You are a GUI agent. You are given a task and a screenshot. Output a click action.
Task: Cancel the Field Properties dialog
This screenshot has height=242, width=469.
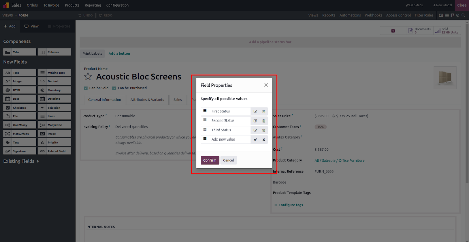(x=228, y=160)
